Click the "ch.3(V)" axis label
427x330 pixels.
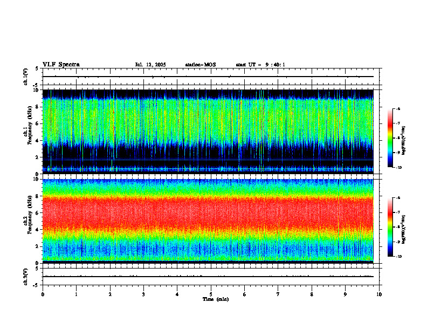25,277
